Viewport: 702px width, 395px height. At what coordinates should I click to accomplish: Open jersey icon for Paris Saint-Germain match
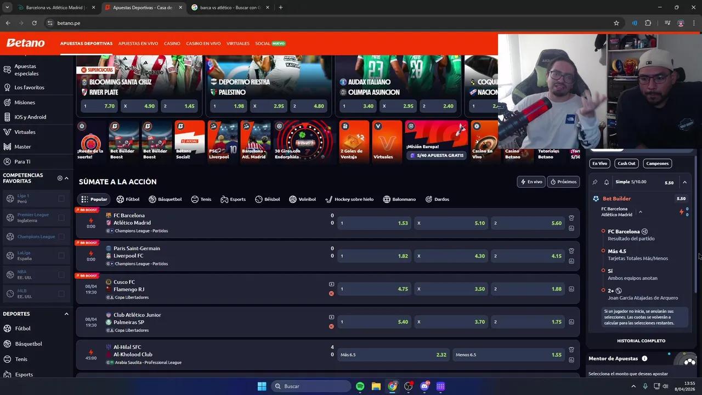point(571,251)
